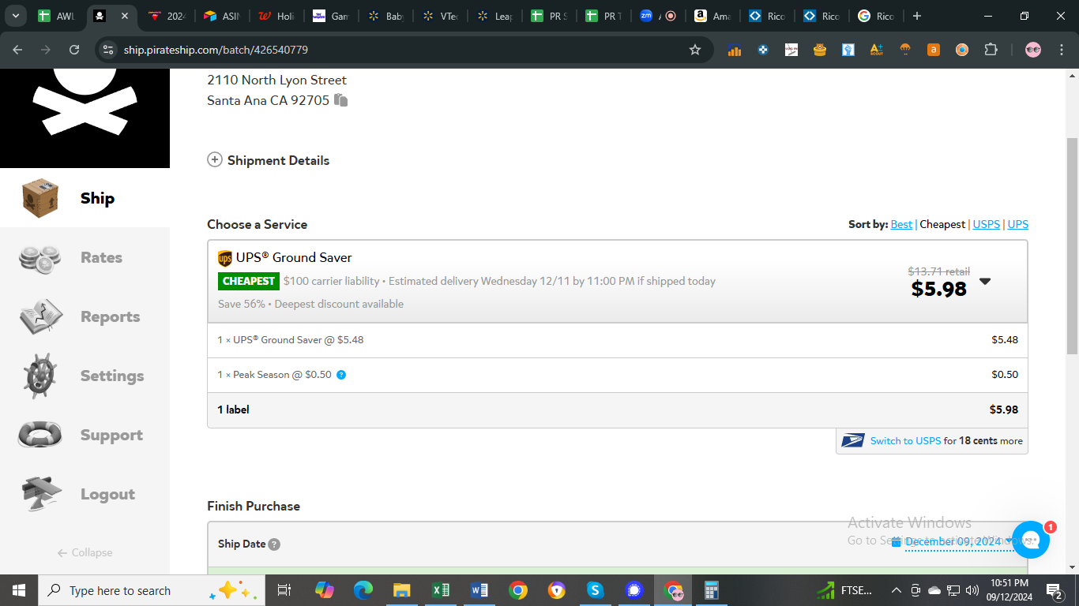The height and width of the screenshot is (606, 1079).
Task: Open Microsoft Edge from the taskbar
Action: pyautogui.click(x=363, y=590)
